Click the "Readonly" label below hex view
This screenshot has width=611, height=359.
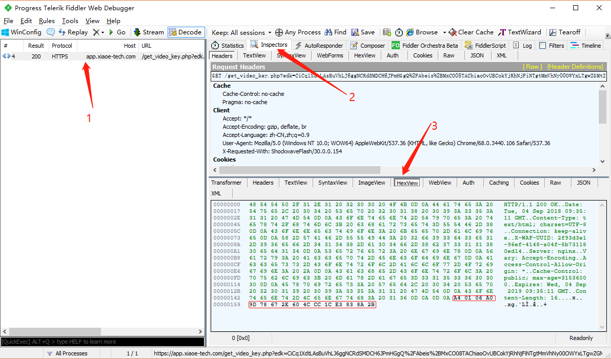click(x=581, y=338)
